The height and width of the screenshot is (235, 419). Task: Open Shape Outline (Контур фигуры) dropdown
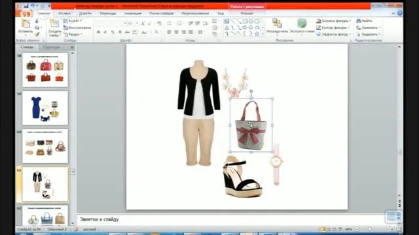[333, 27]
